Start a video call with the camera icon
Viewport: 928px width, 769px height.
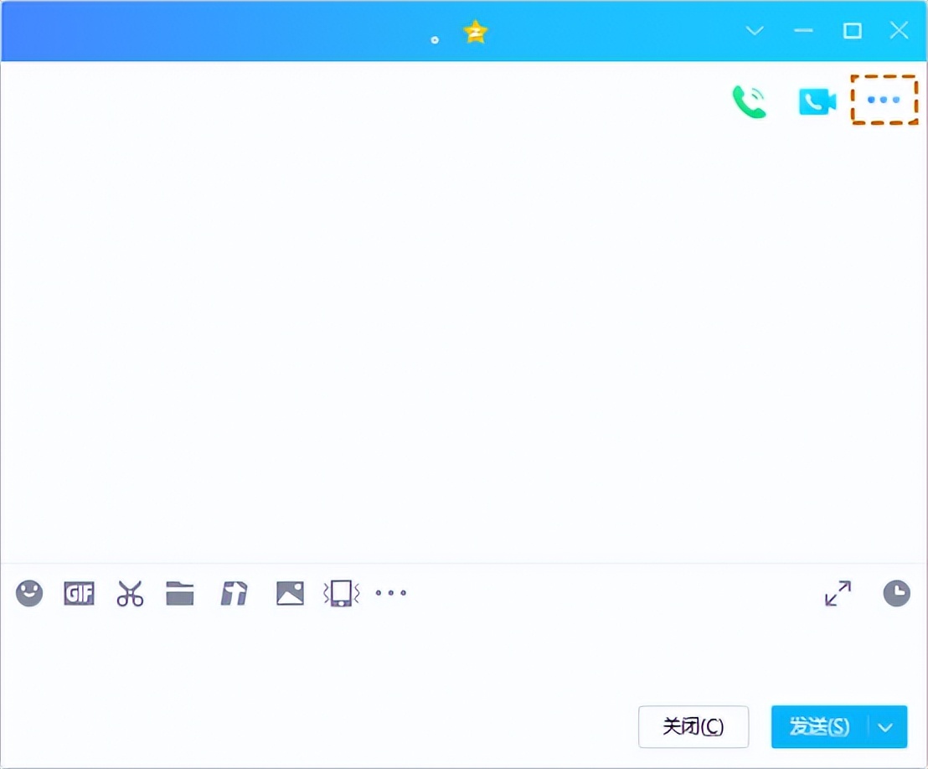click(817, 102)
